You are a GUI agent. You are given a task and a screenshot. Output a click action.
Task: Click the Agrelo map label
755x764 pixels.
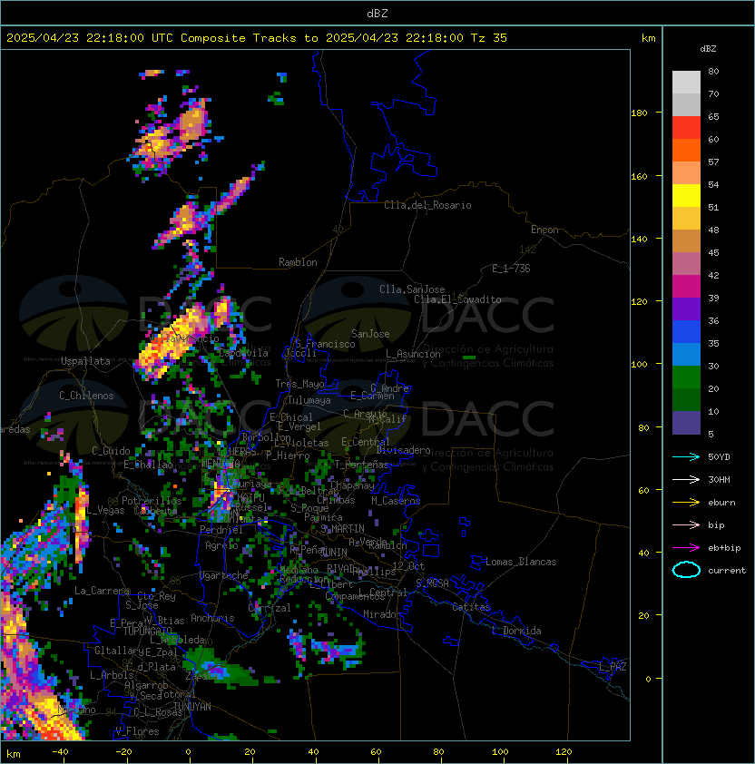(x=221, y=545)
